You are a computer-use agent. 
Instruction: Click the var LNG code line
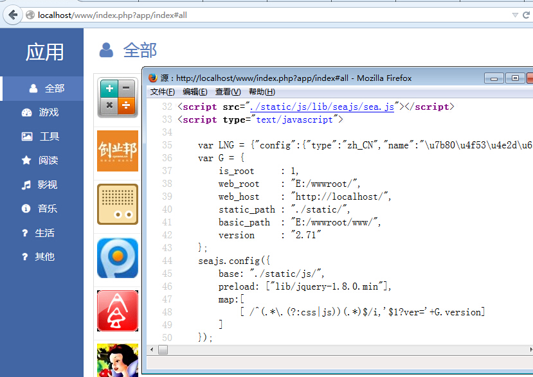tap(365, 145)
